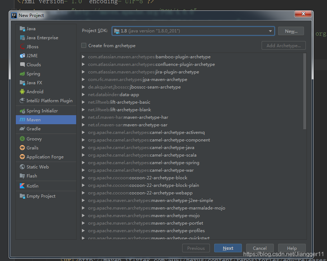Screen dimensions: 327x261
Task: Select maven-archetype-portlet entry
Action: tap(146, 223)
